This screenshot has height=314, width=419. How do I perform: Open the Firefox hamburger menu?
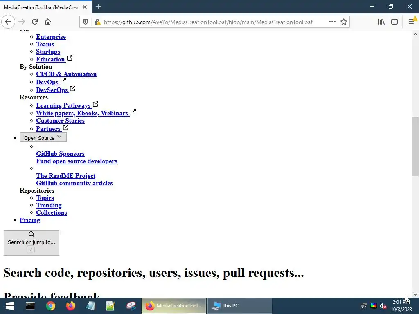(412, 22)
